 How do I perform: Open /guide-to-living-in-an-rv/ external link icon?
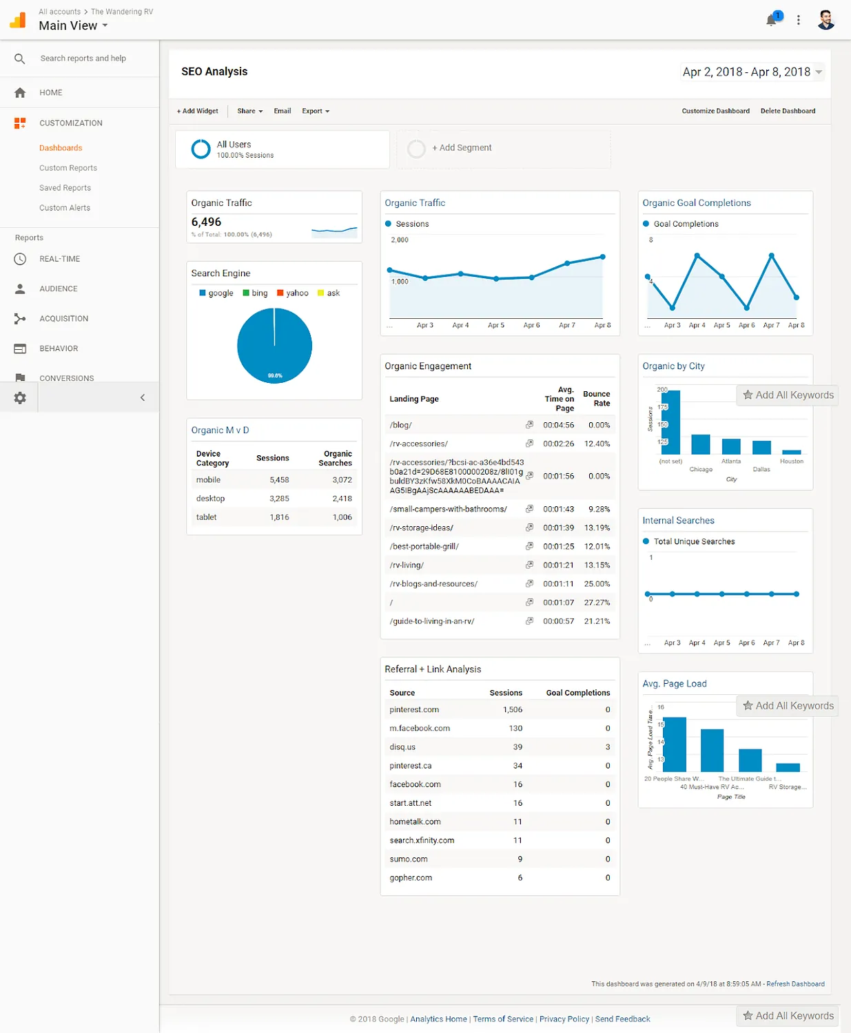[x=529, y=620]
